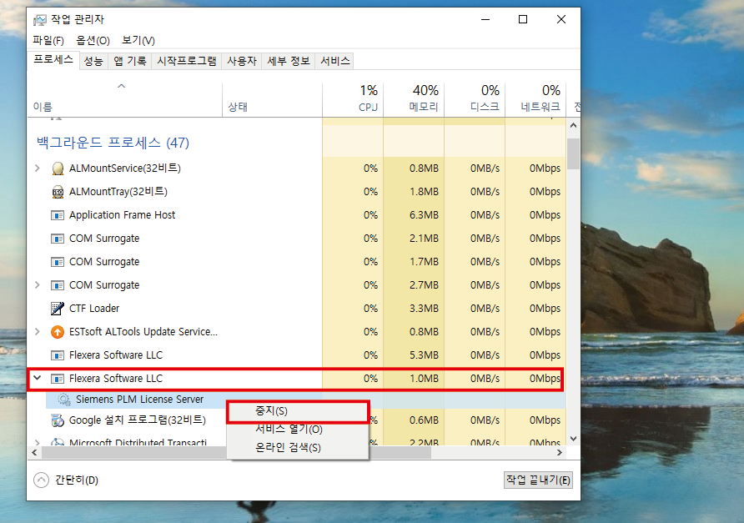Collapse the expanded Flexera Software LLC group

coord(38,378)
